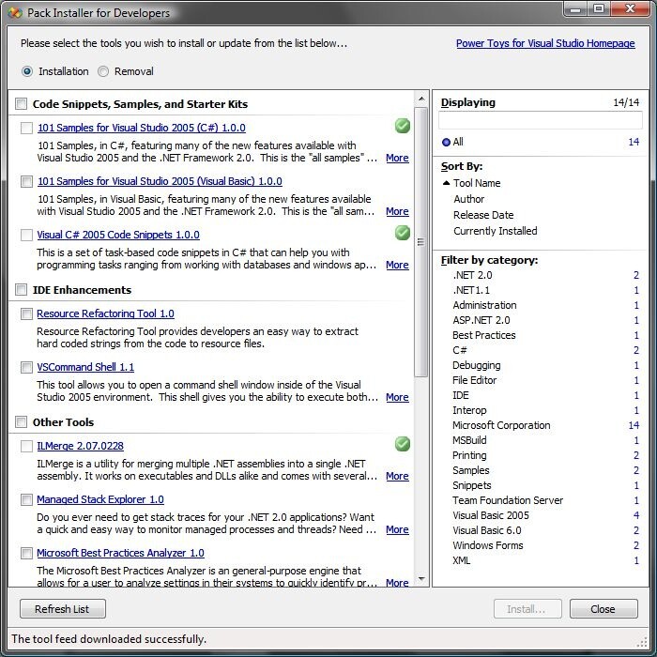Click More for Visual C# Code Snippets description
The width and height of the screenshot is (657, 657).
click(397, 265)
